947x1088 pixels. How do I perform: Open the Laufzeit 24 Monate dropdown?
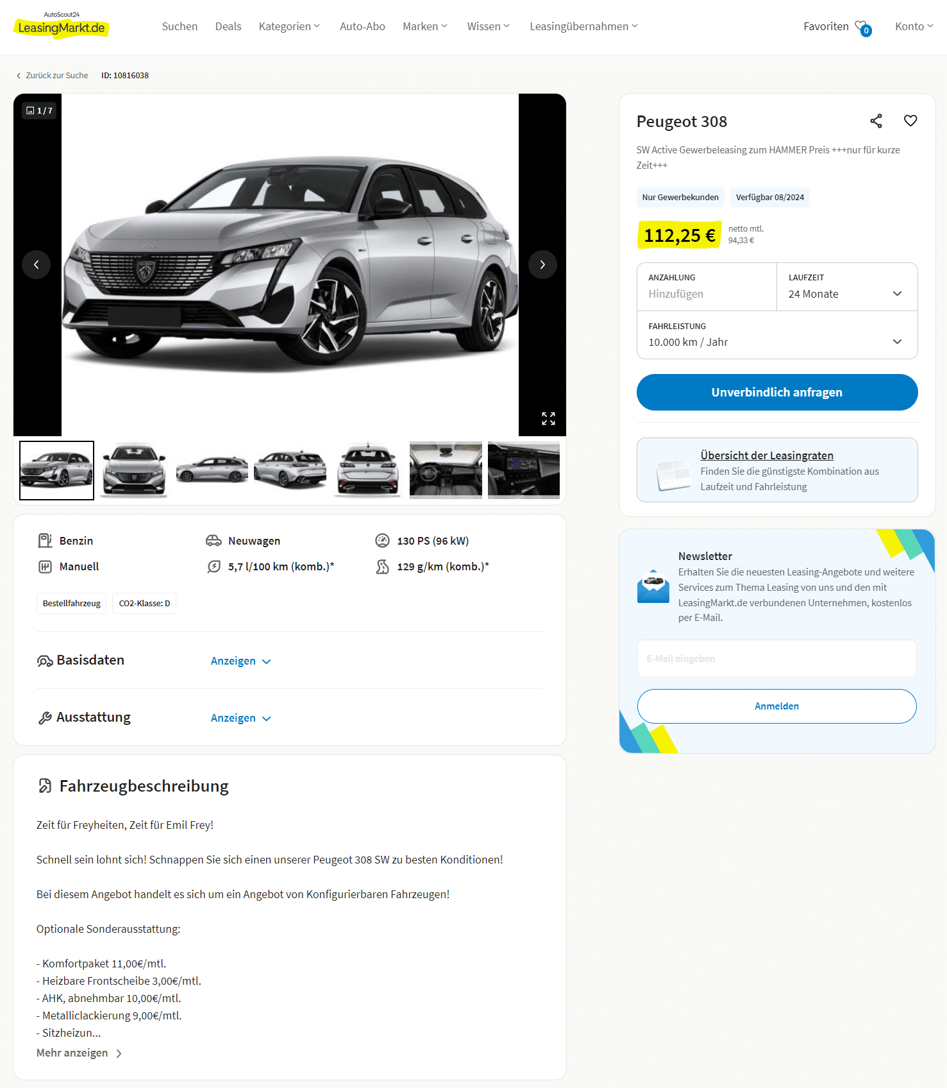tap(847, 287)
